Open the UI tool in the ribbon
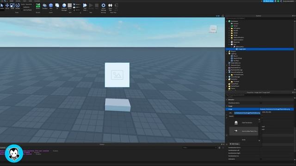 (57, 6)
